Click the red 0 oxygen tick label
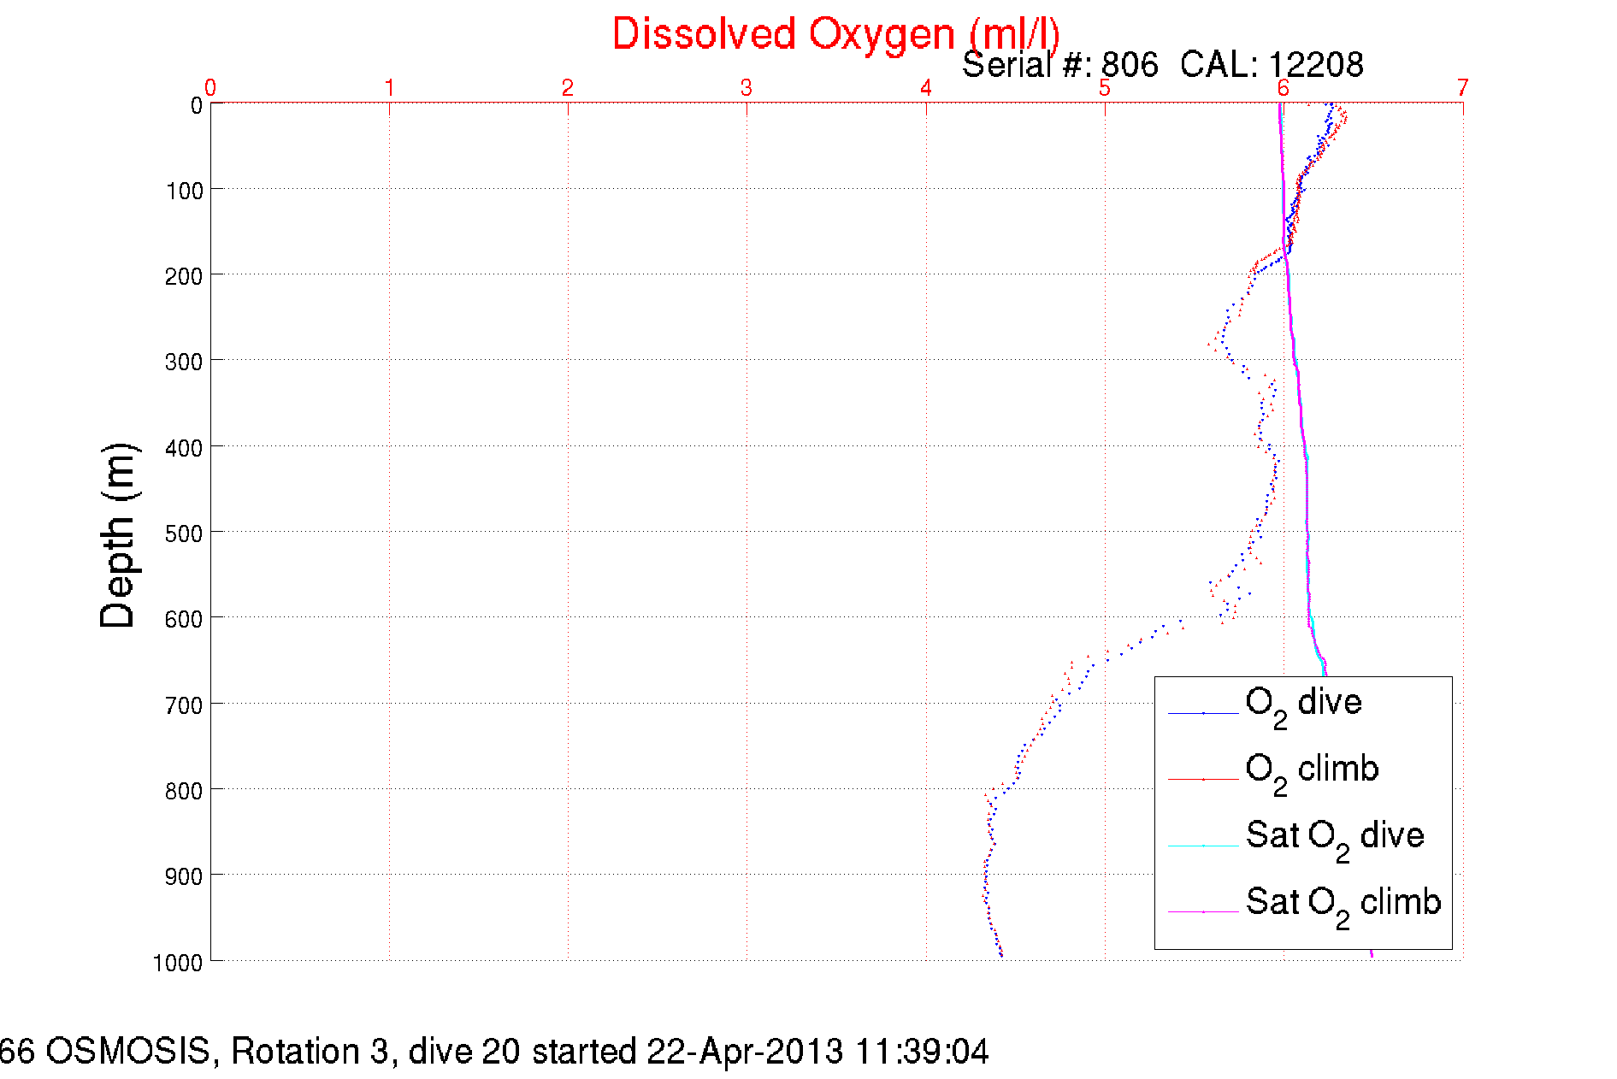This screenshot has height=1079, width=1617. (210, 87)
